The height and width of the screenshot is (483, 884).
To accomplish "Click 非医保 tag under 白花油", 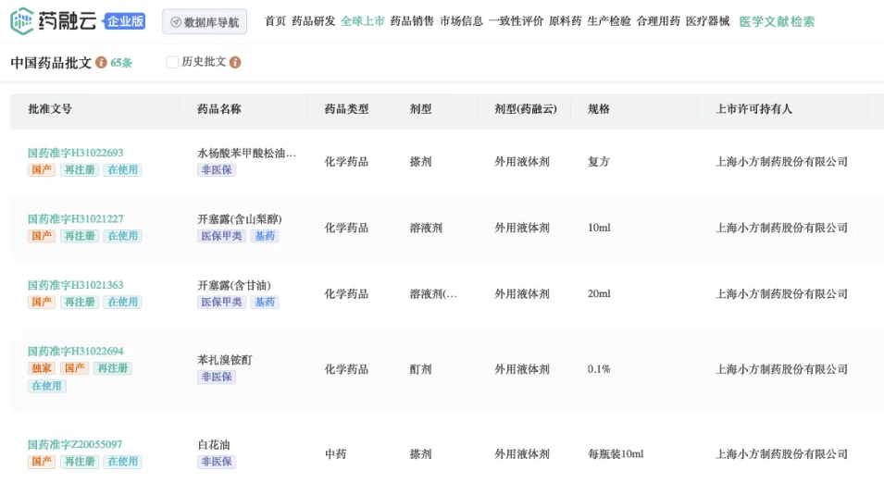I will [217, 462].
